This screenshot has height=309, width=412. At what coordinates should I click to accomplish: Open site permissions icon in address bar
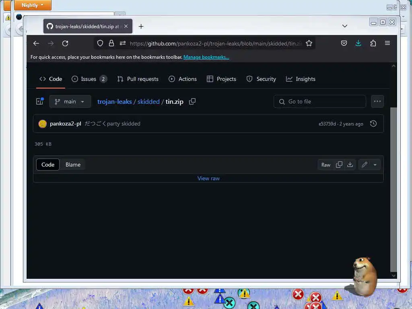click(x=123, y=43)
